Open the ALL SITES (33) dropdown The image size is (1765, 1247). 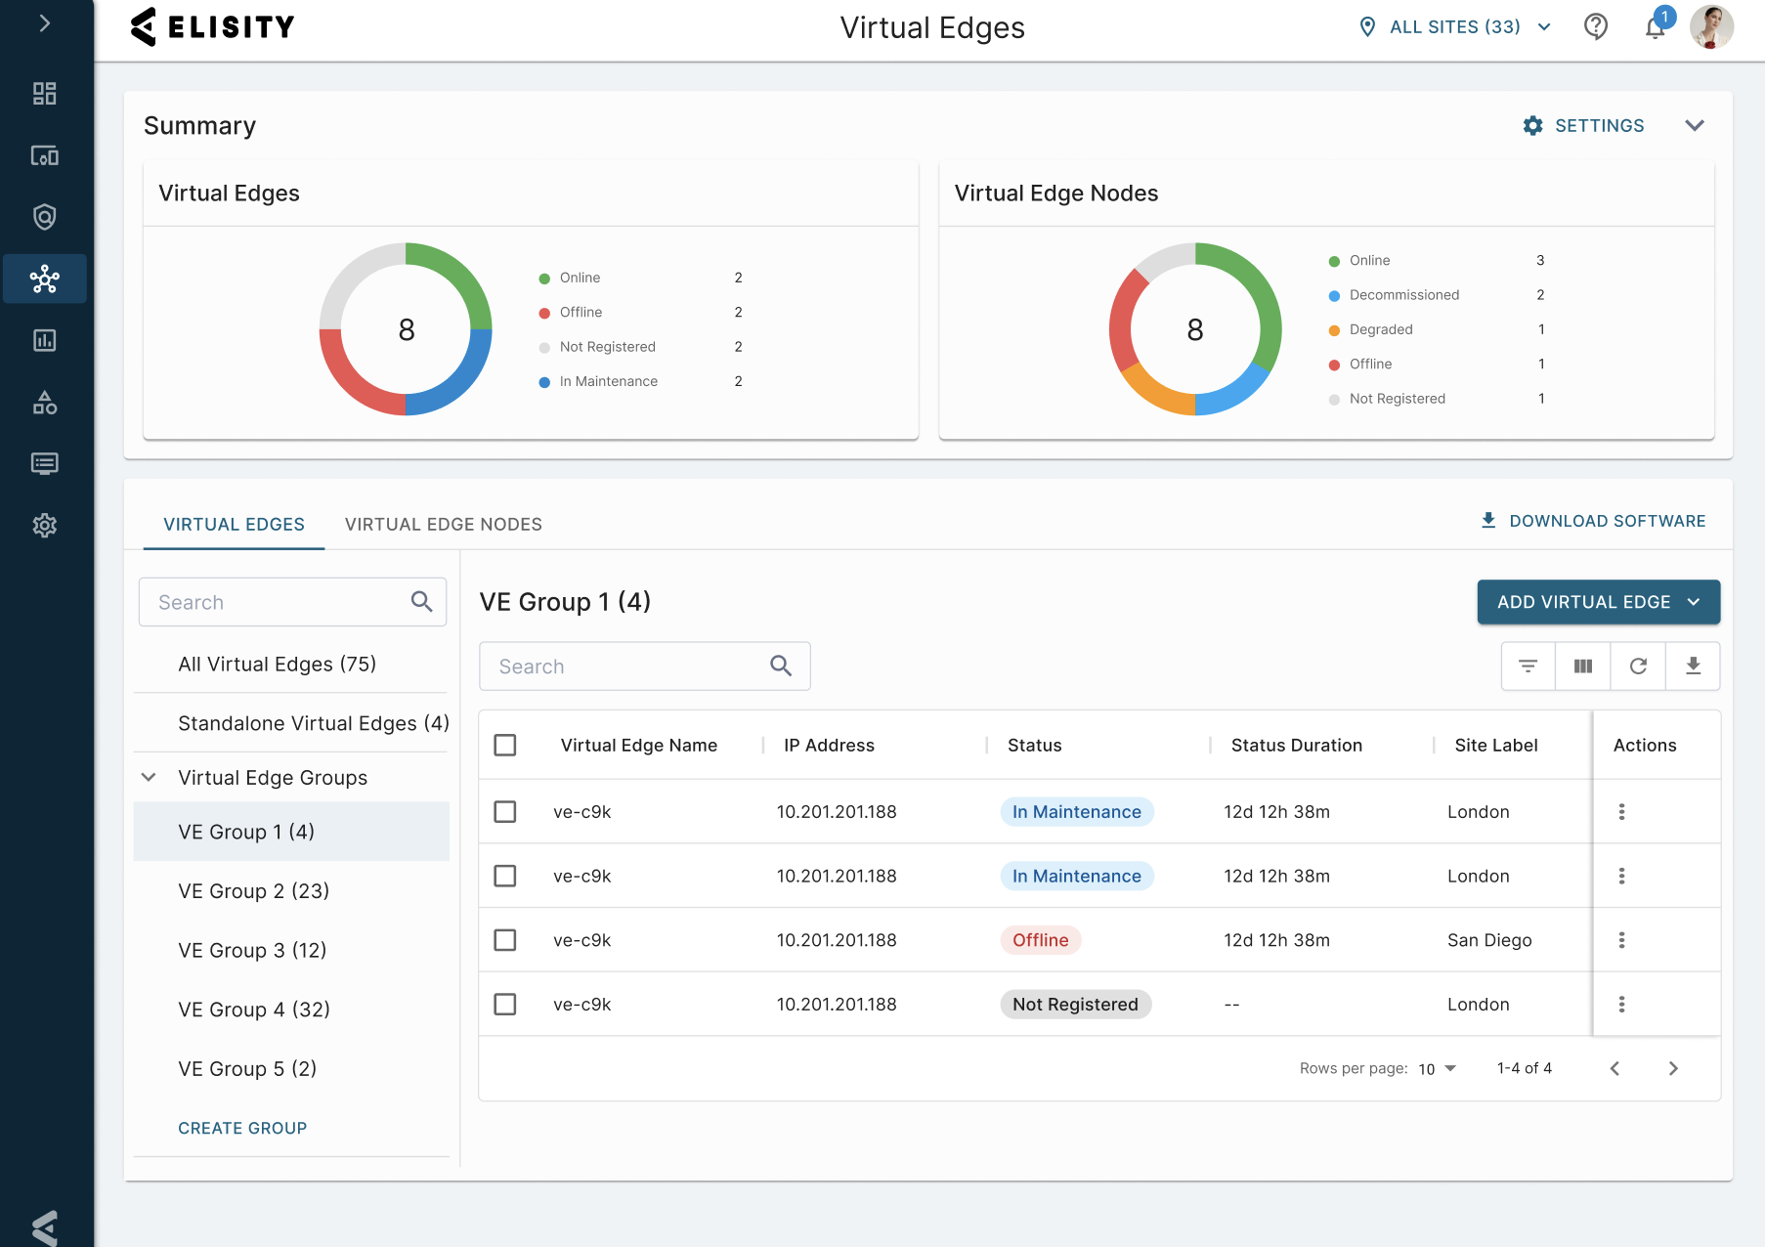point(1455,27)
